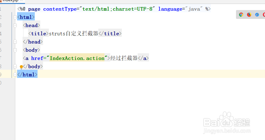Fold at the </body> closing marker
Image resolution: width=265 pixels, height=140 pixels.
(x=15, y=66)
